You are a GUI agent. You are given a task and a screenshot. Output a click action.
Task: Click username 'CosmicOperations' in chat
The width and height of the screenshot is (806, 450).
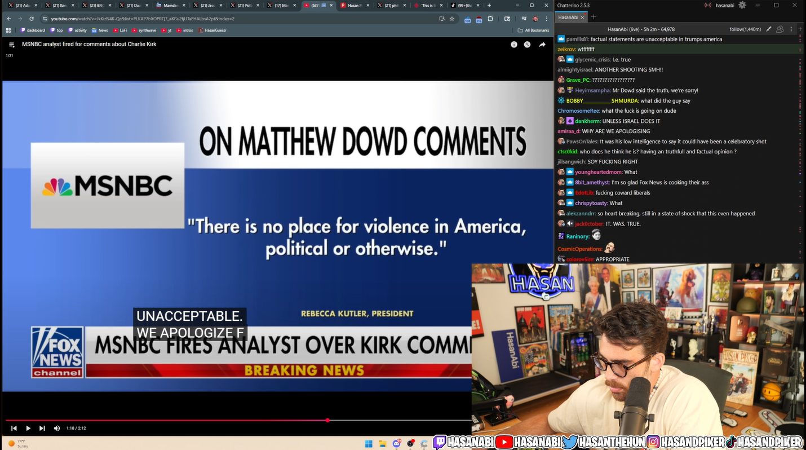pyautogui.click(x=580, y=249)
